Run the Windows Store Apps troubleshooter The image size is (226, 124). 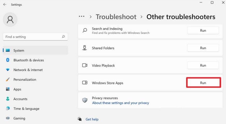click(203, 83)
